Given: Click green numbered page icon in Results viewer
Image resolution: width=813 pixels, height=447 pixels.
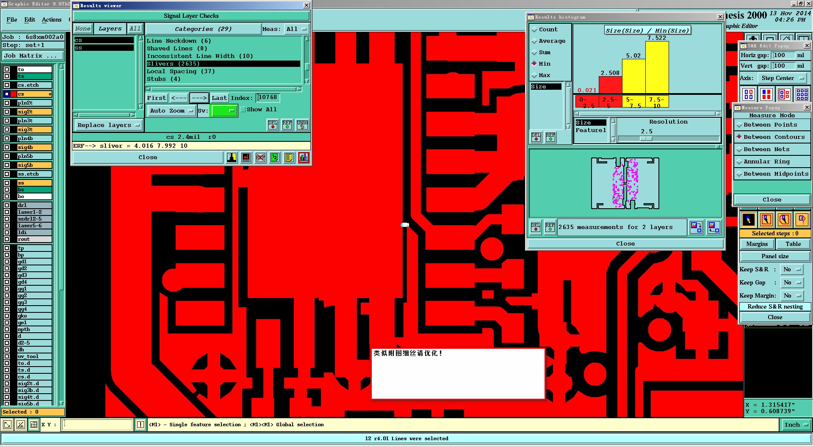Looking at the screenshot, I should [x=274, y=157].
